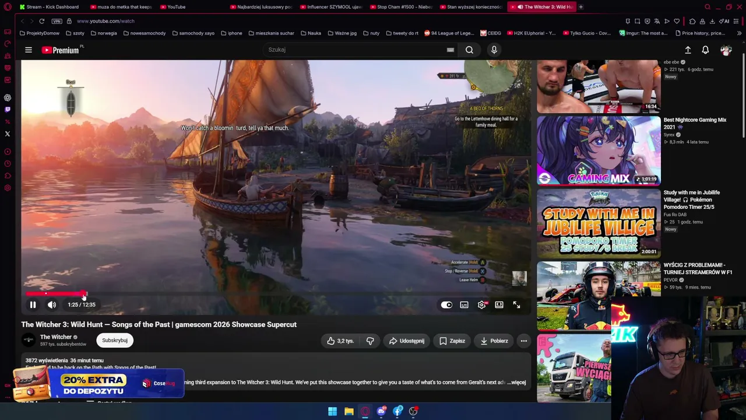The image size is (746, 420).
Task: Download the video with the Pobierz button
Action: (494, 341)
